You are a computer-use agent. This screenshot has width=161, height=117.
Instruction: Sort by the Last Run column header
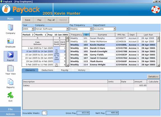[x=148, y=35]
